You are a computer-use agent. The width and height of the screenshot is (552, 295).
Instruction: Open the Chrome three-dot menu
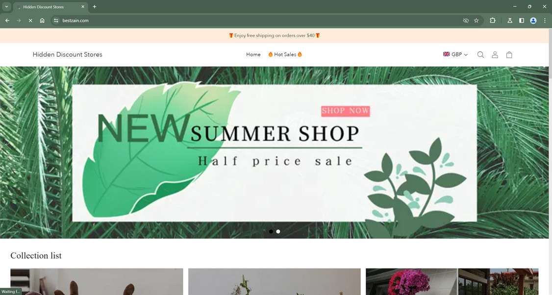[x=545, y=21]
